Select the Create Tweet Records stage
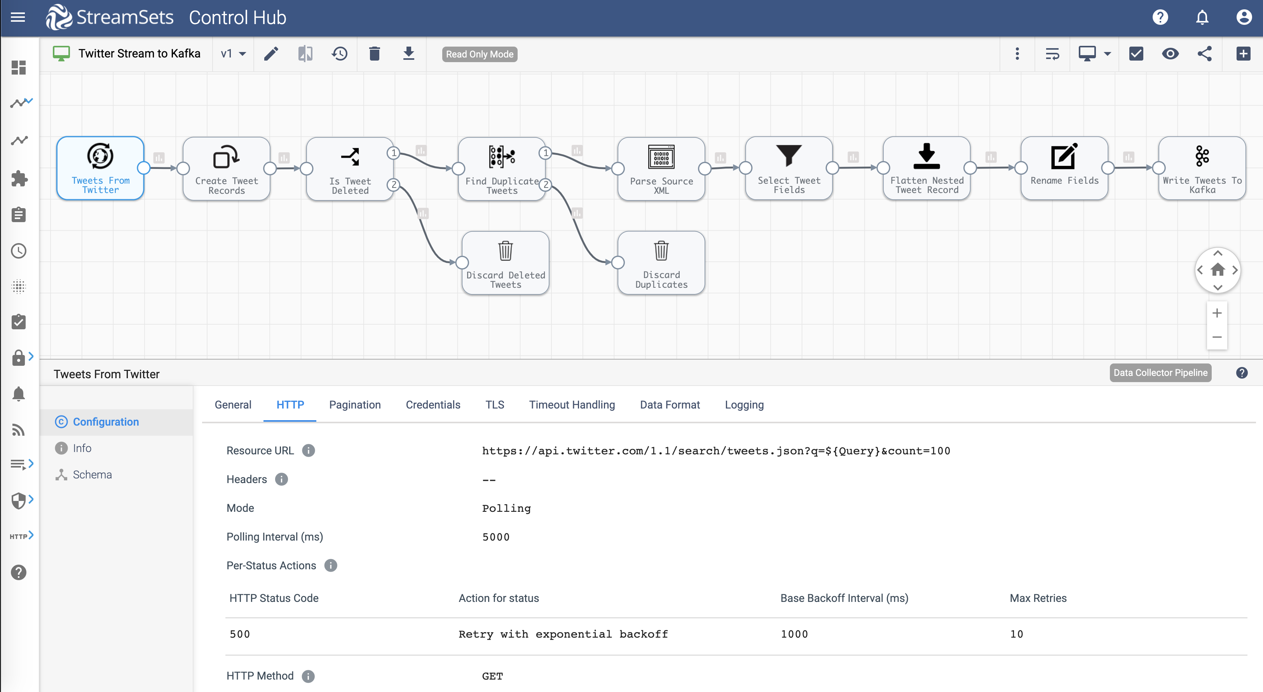 coord(226,168)
